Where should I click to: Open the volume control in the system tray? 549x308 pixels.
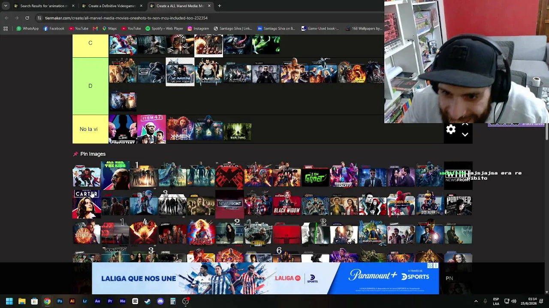513,301
